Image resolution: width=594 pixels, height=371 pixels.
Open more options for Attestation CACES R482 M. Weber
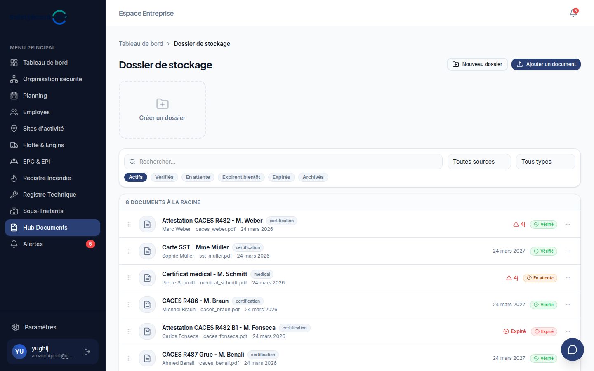click(568, 224)
